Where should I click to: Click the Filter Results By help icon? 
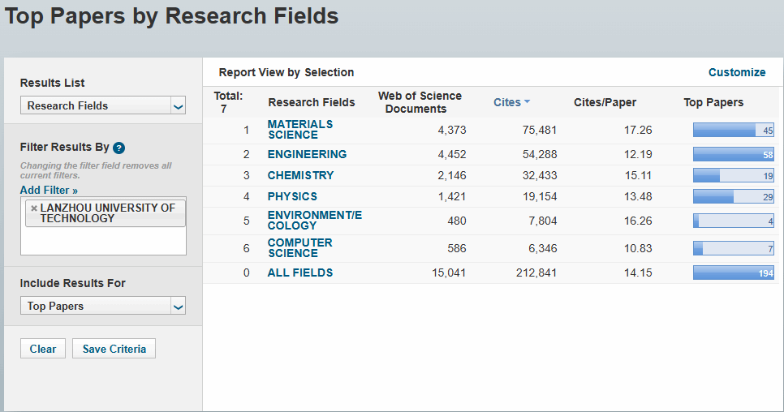click(118, 148)
